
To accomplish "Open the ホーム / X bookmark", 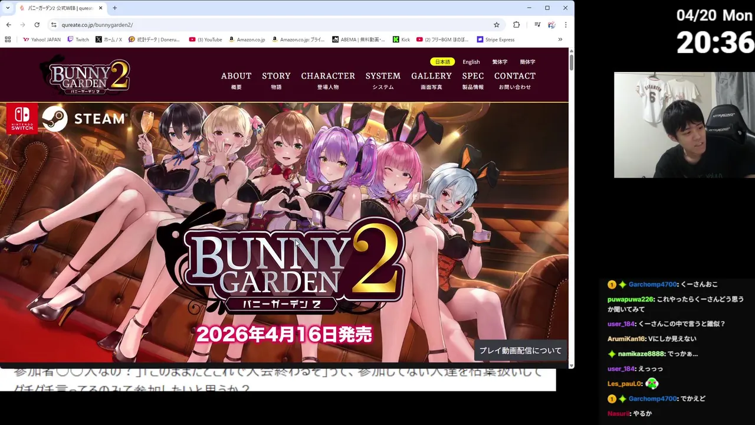I will (109, 40).
